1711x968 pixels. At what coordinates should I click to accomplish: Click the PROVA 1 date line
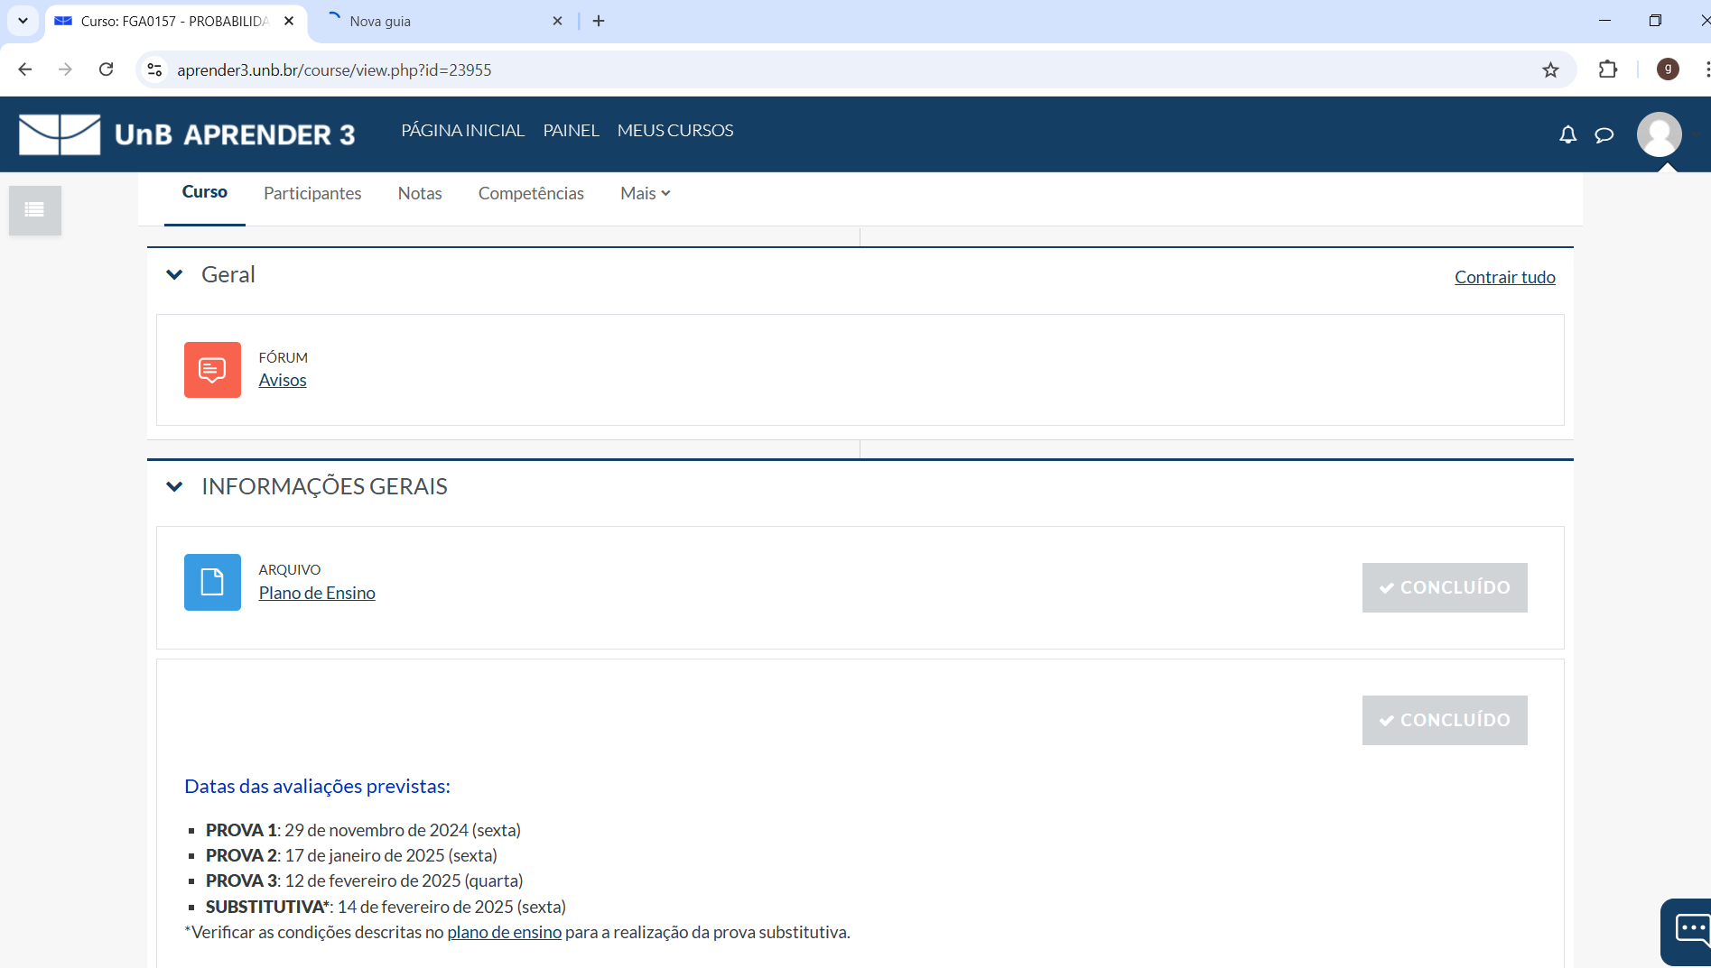tap(363, 830)
